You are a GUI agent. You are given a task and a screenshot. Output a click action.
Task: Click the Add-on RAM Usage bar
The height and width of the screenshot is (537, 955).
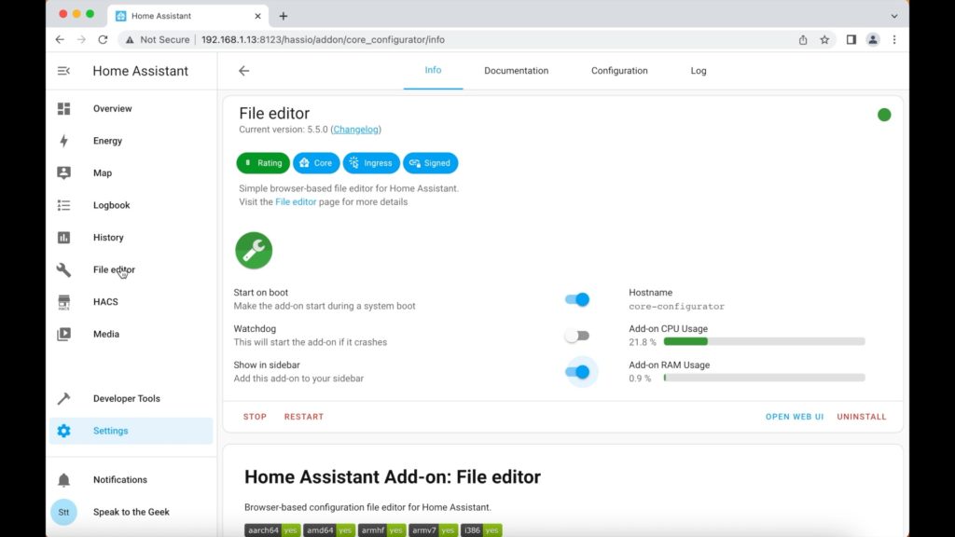tap(764, 378)
